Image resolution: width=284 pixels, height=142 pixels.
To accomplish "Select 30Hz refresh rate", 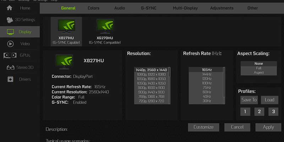I will point(206,101).
